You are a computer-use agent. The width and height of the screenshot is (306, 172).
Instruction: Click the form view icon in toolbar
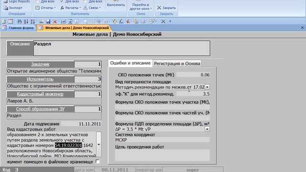coord(4,21)
